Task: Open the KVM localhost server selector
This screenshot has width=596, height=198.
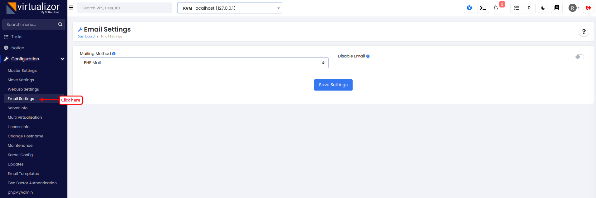Action: [x=229, y=8]
